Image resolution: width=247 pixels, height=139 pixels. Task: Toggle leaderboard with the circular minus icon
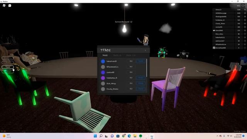243,5
